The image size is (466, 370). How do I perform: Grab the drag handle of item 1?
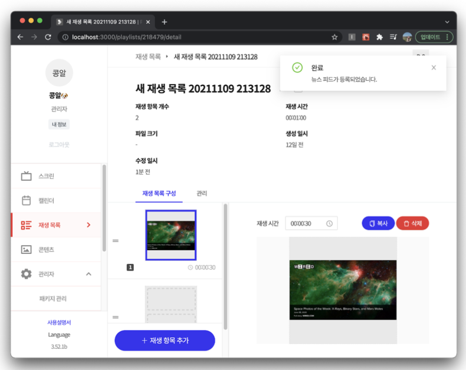(116, 240)
